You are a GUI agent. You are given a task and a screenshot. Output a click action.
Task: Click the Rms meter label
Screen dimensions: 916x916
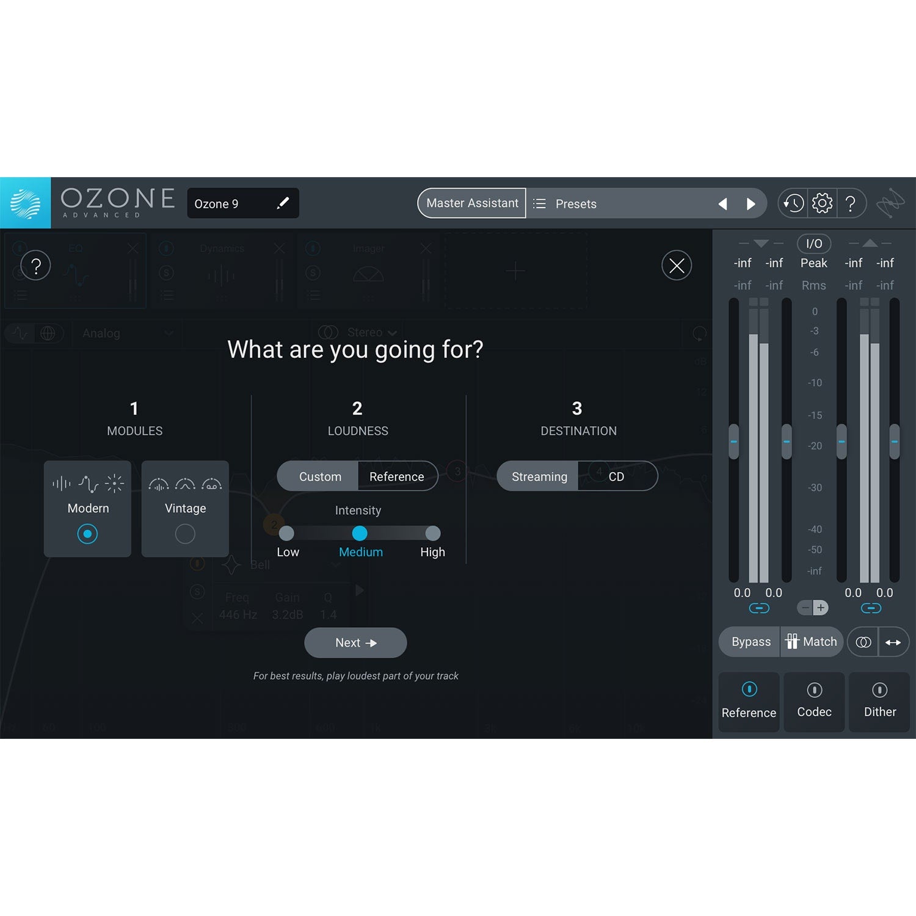tap(814, 285)
